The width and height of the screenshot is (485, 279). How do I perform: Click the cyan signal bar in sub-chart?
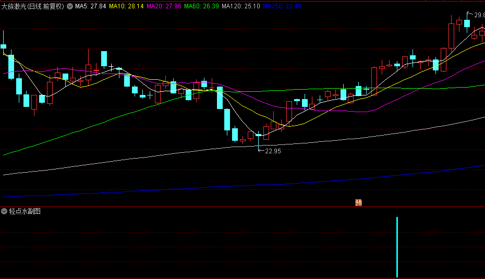coord(397,247)
